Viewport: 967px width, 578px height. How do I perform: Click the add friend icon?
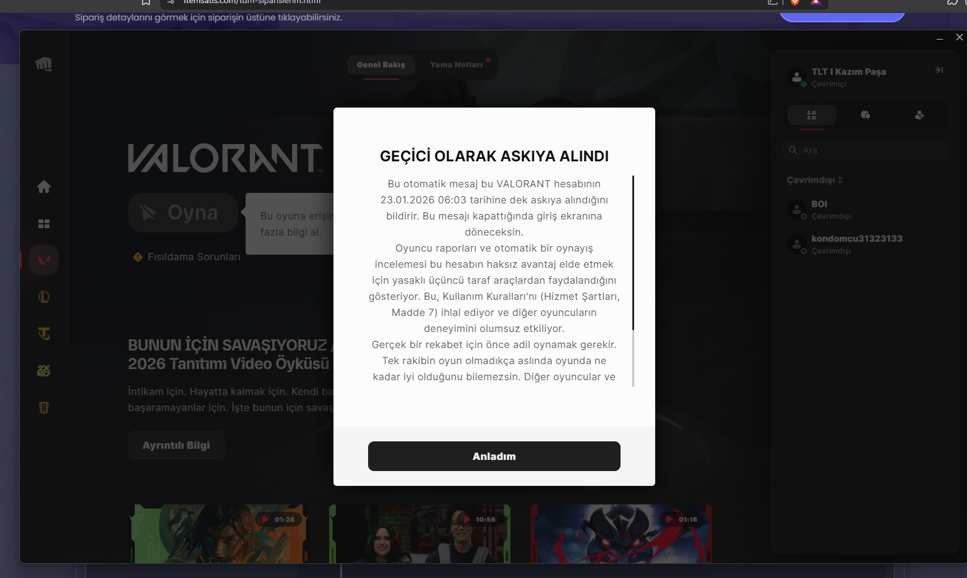[x=920, y=115]
